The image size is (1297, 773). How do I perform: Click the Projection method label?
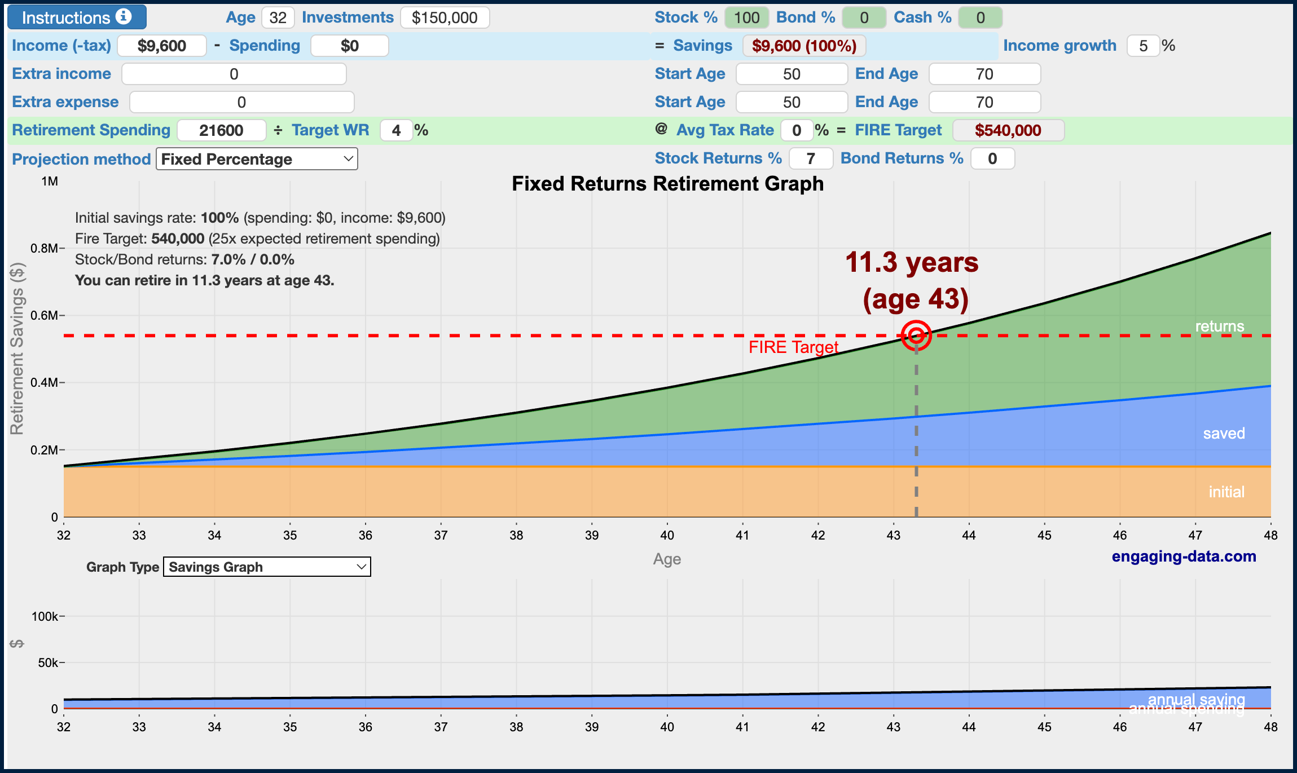[81, 159]
